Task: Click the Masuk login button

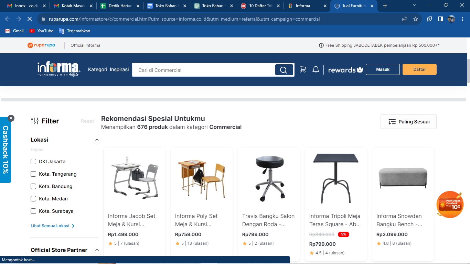Action: tap(383, 69)
